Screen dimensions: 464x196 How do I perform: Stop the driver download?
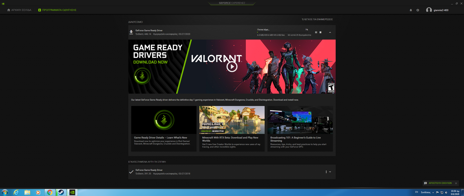(x=320, y=32)
